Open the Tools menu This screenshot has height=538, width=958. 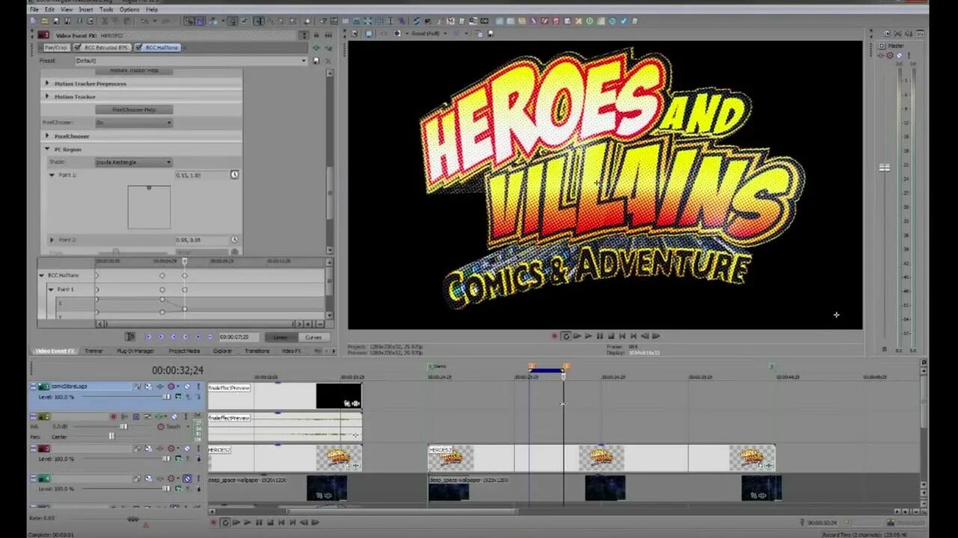[x=106, y=10]
